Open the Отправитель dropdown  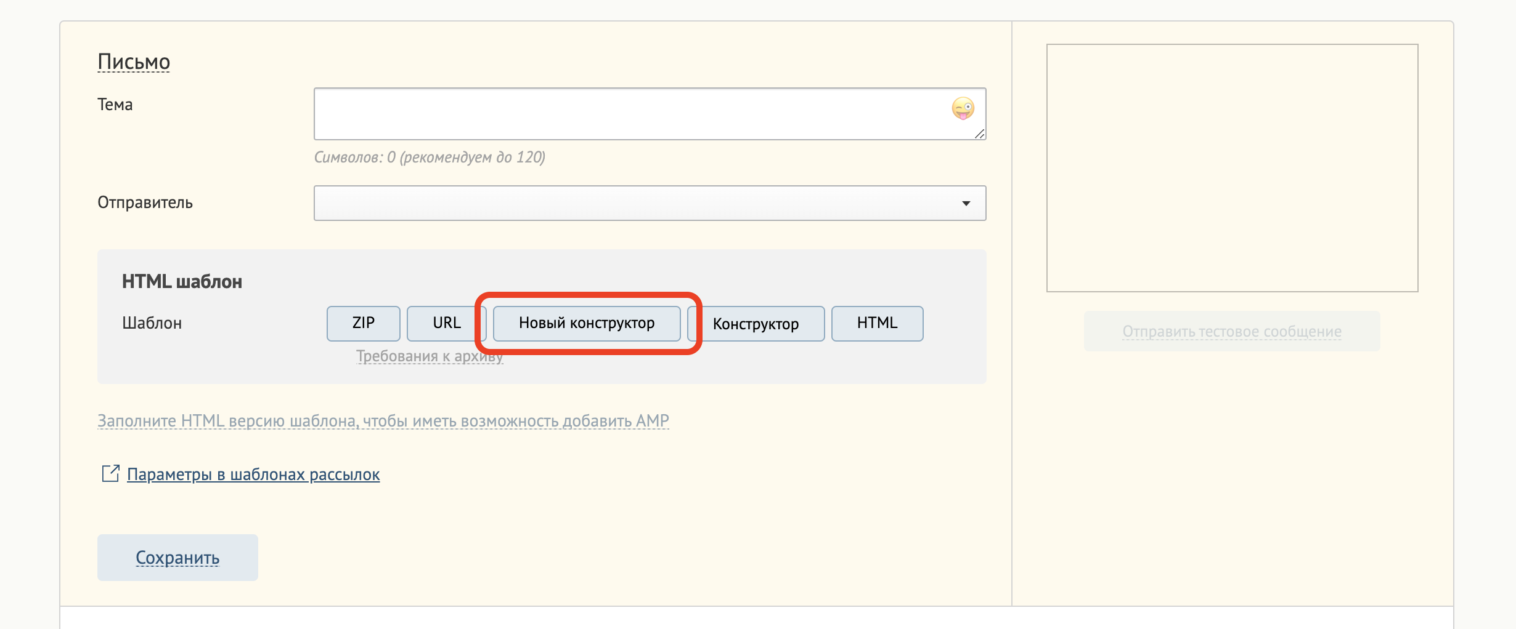[x=650, y=203]
